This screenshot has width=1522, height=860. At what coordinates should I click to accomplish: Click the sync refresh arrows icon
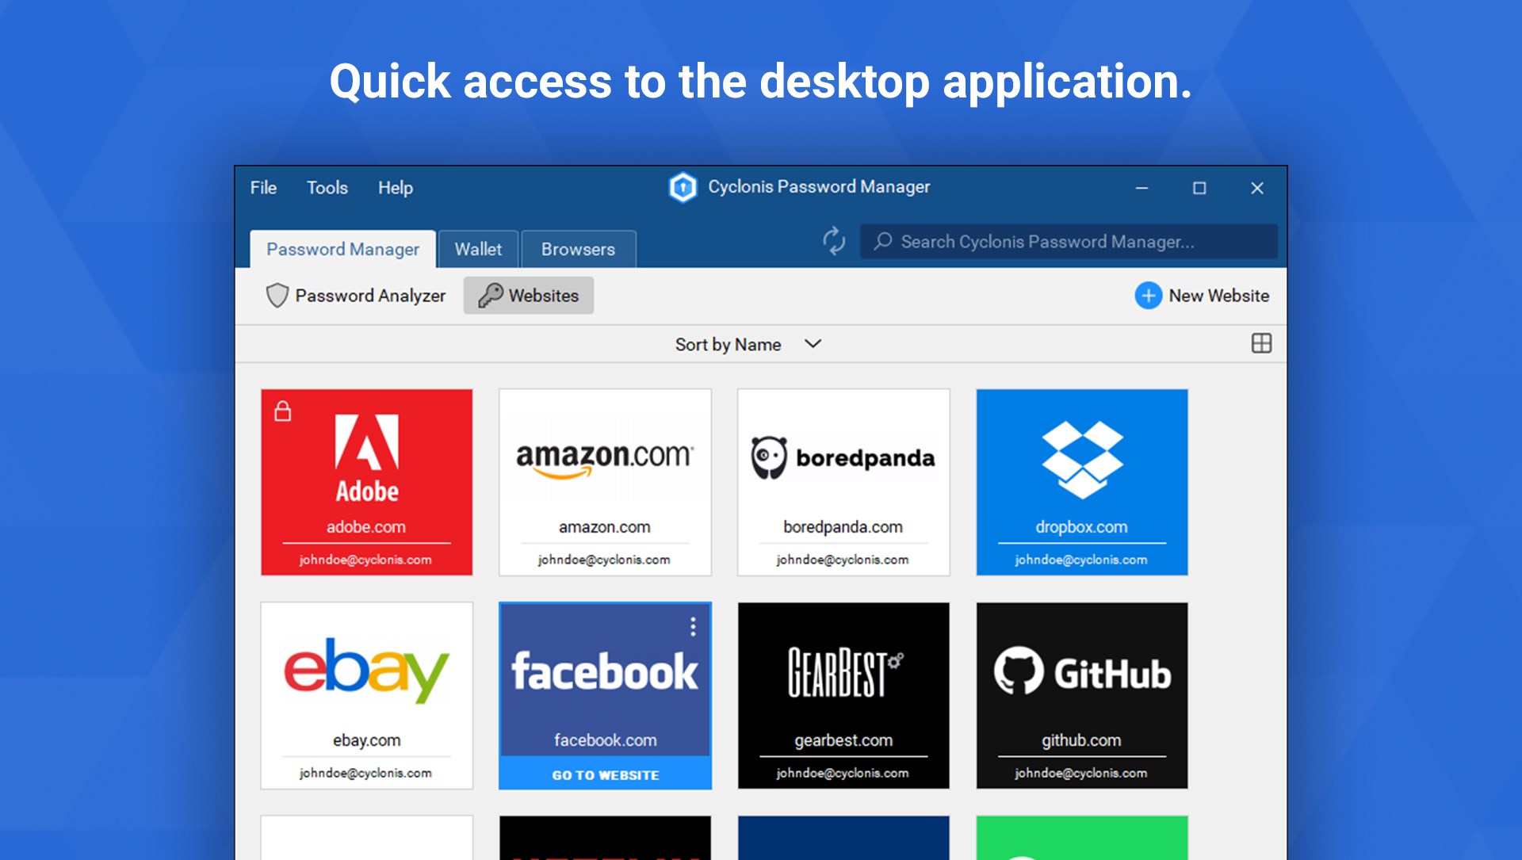coord(833,241)
